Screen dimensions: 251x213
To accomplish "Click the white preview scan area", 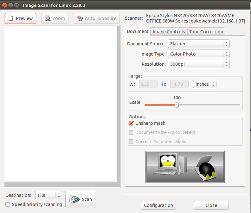I will pyautogui.click(x=61, y=103).
